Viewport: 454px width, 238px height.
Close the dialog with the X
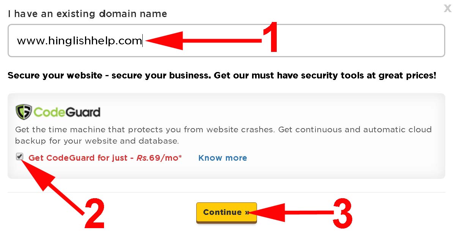pos(448,9)
